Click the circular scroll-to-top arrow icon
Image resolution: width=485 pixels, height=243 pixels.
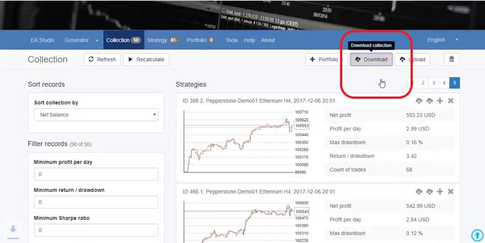[x=477, y=235]
